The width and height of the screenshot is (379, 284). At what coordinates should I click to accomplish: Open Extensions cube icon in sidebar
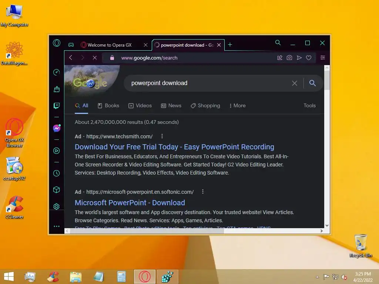[x=57, y=190]
